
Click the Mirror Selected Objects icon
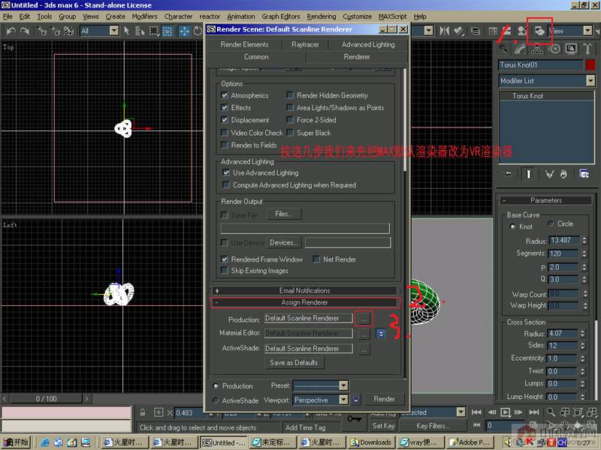tap(444, 31)
